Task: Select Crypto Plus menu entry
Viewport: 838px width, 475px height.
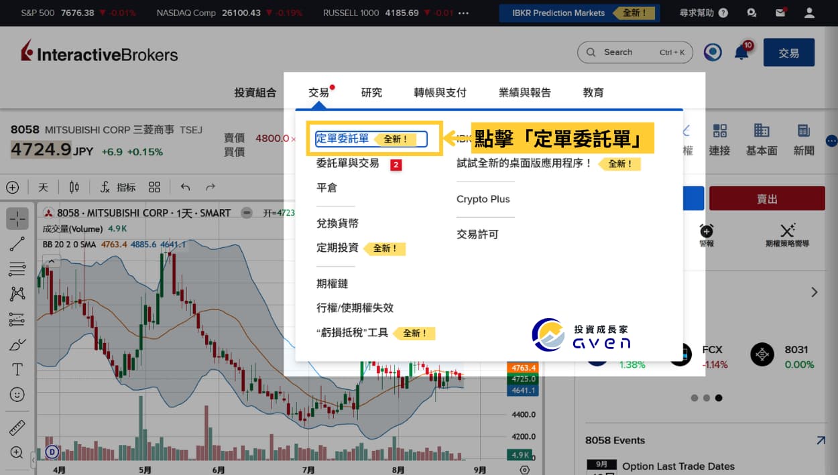Action: [x=483, y=199]
